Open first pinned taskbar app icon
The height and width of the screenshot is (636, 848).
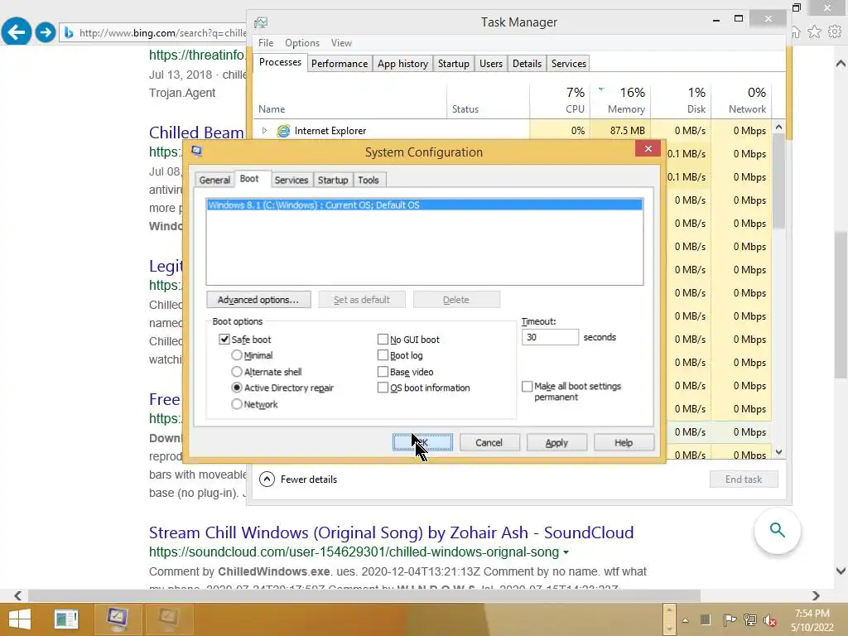[66, 619]
